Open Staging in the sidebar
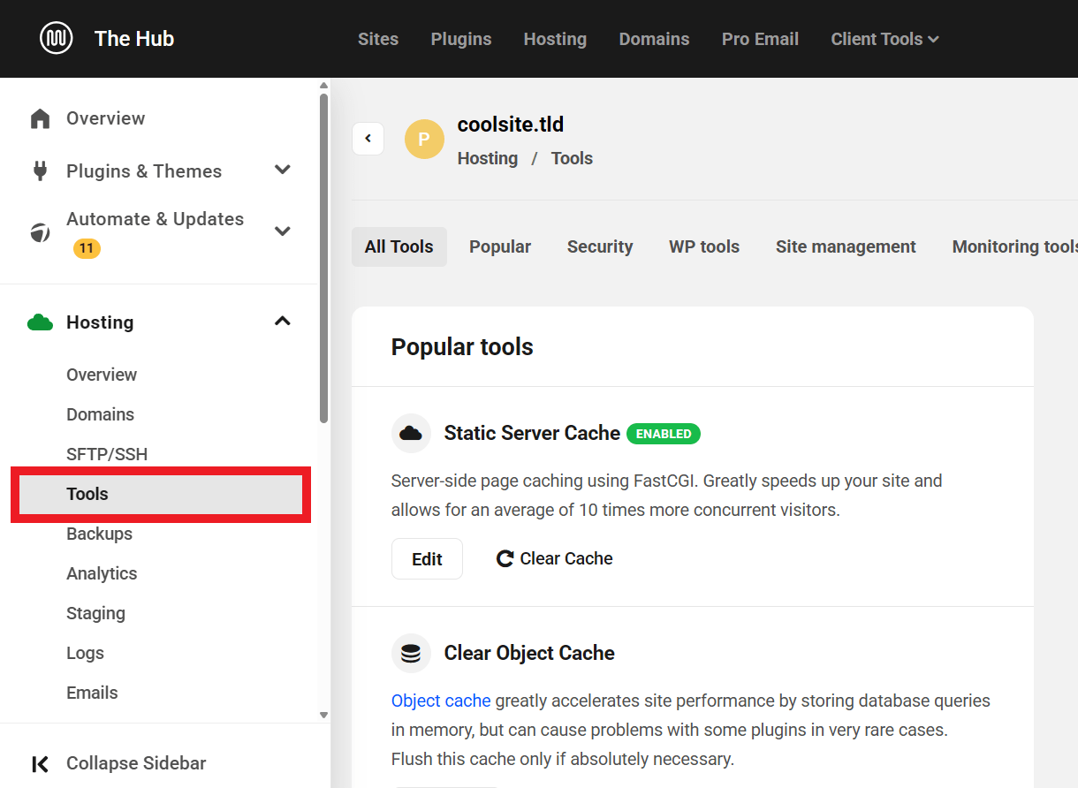Viewport: 1078px width, 788px height. (x=95, y=613)
